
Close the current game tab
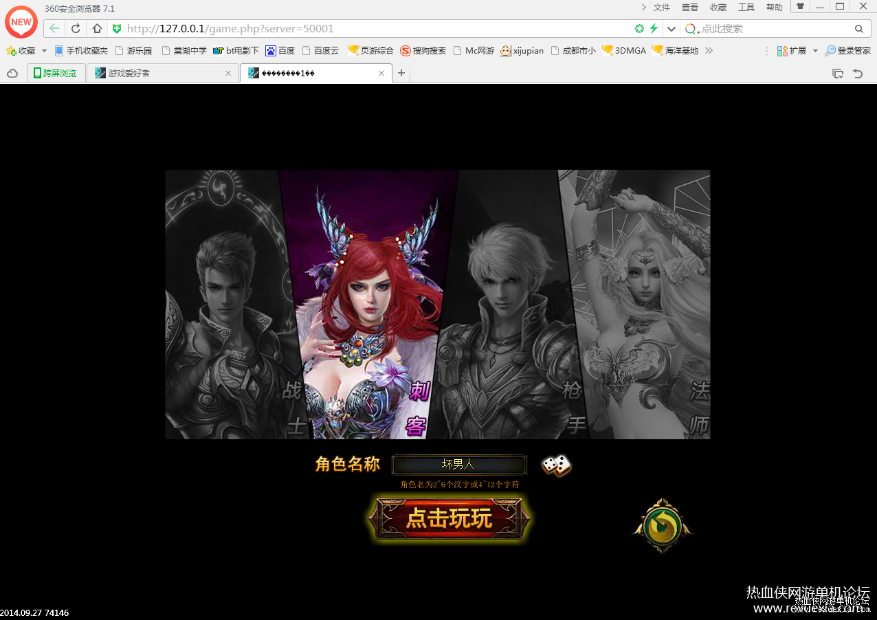click(381, 73)
